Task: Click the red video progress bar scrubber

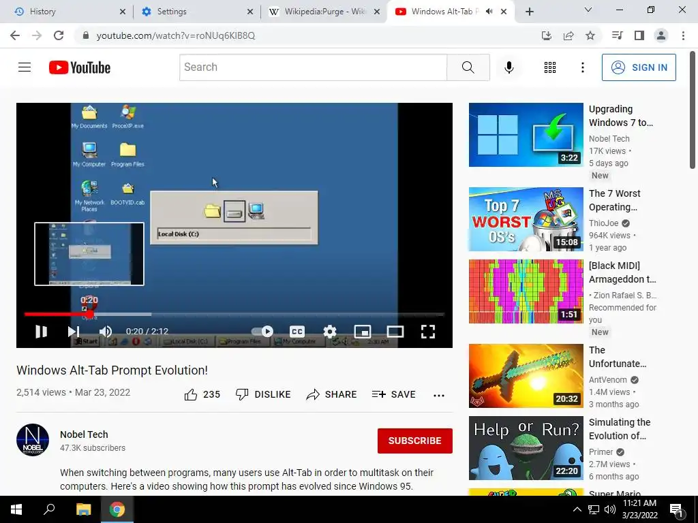Action: coord(90,315)
